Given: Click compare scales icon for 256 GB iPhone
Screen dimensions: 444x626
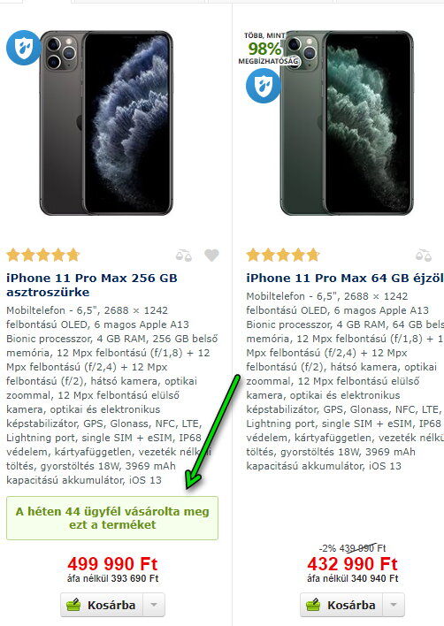Looking at the screenshot, I should (184, 256).
